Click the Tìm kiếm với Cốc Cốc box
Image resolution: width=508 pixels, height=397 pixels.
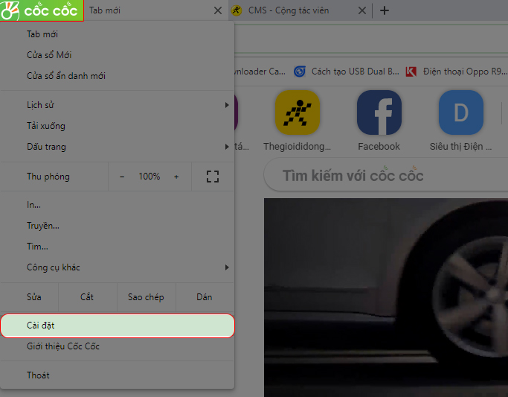(x=385, y=175)
